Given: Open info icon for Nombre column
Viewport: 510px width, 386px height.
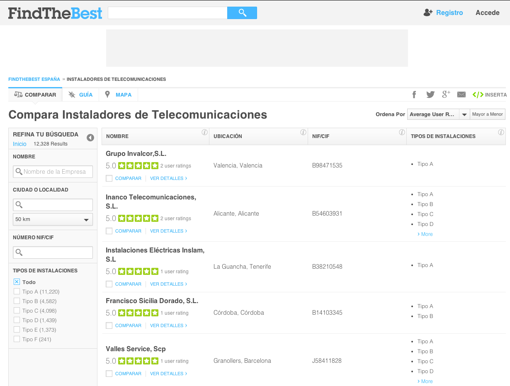Looking at the screenshot, I should (204, 132).
